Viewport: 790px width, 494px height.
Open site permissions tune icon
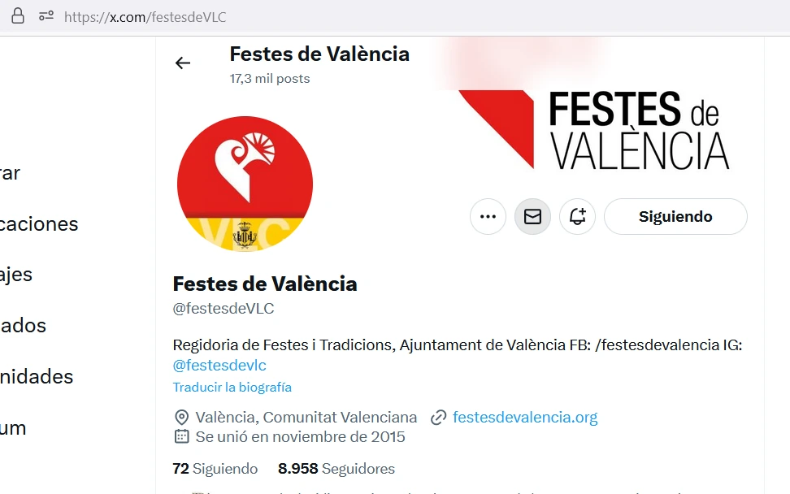46,16
